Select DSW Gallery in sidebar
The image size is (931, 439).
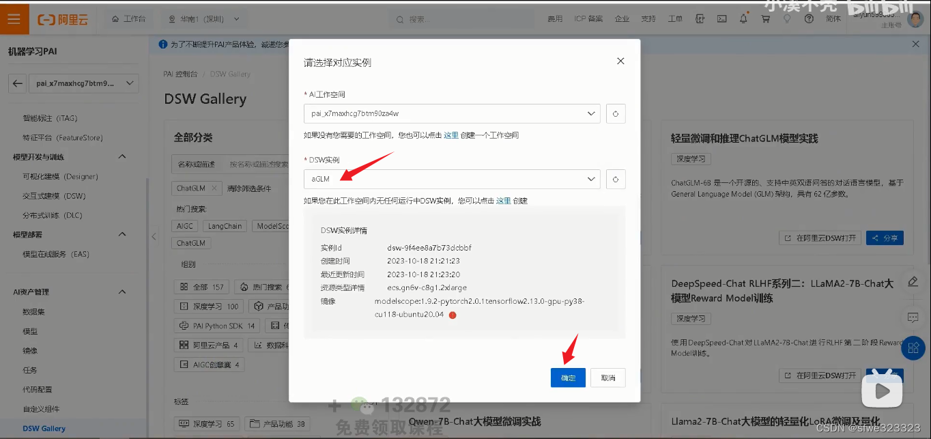point(44,429)
